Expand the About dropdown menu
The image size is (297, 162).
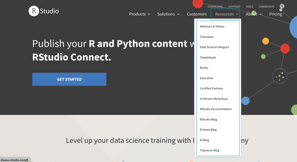pos(254,14)
